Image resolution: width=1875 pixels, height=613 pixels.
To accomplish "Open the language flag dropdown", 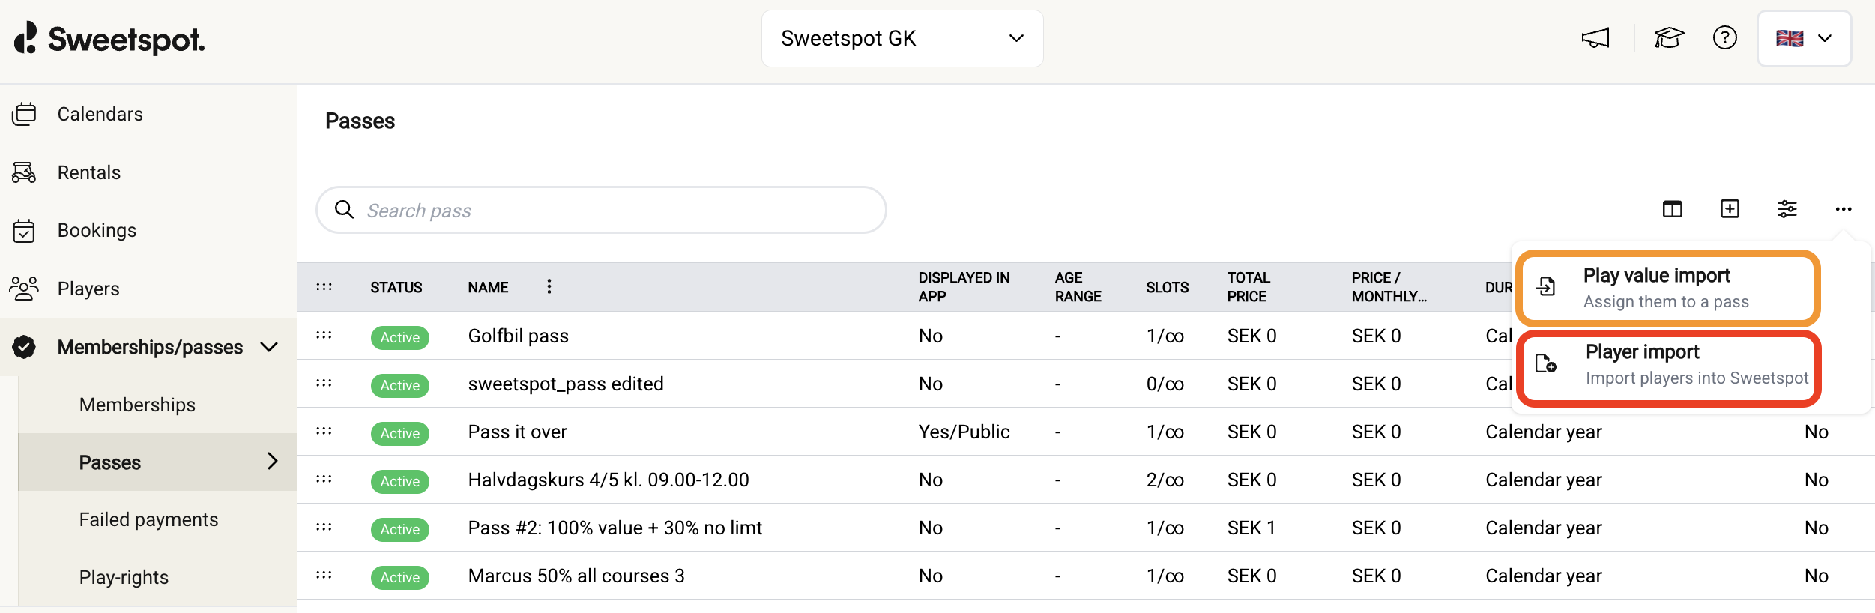I will click(x=1804, y=38).
